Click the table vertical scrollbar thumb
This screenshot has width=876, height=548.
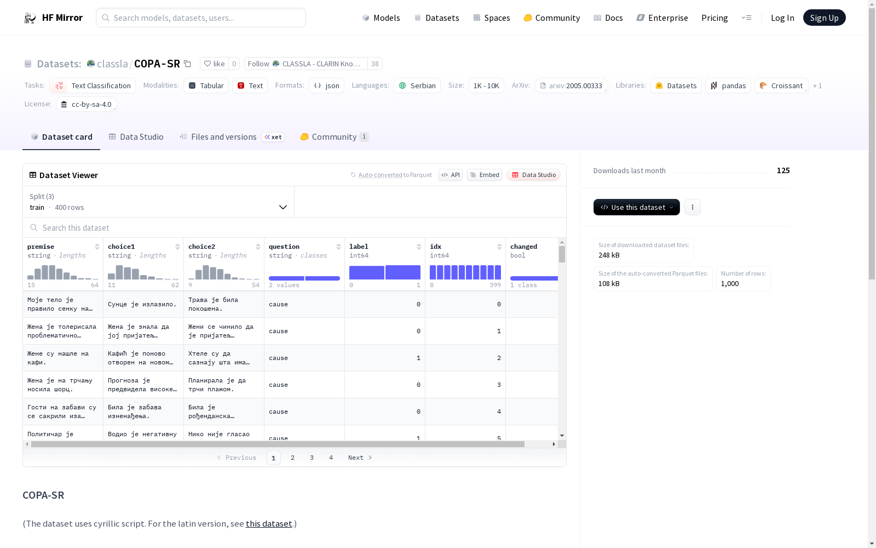coord(562,254)
